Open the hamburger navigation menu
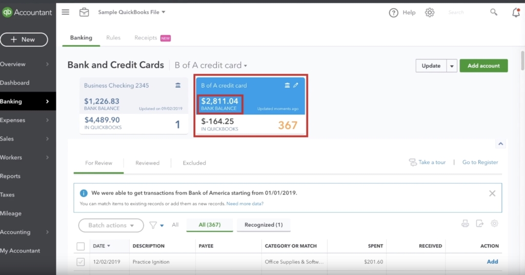Image resolution: width=525 pixels, height=275 pixels. pos(66,12)
